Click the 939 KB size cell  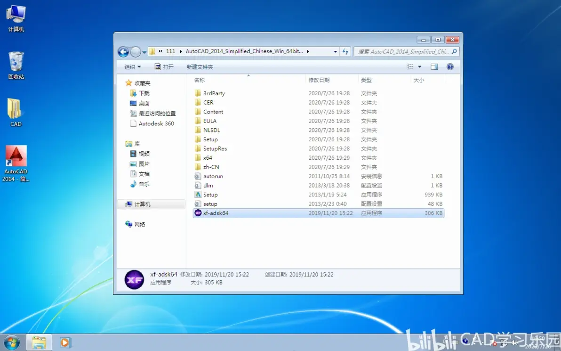(x=433, y=195)
